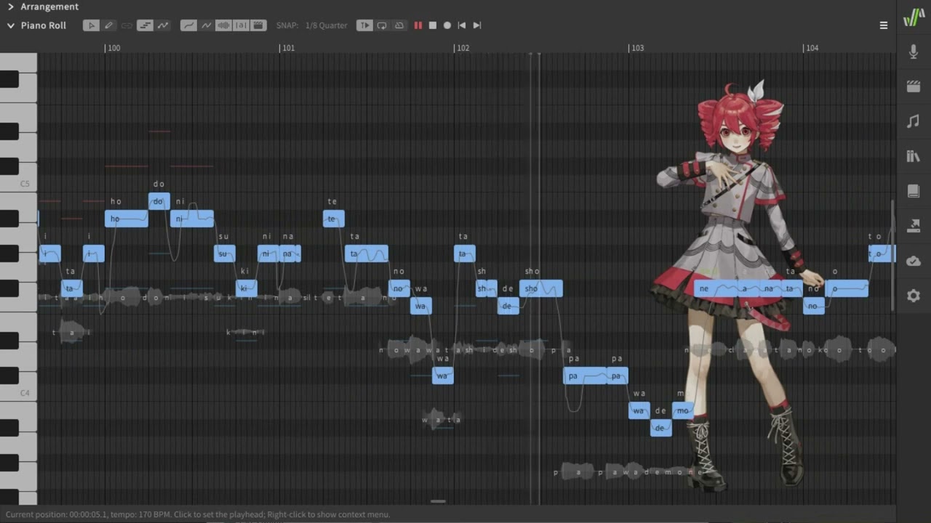This screenshot has width=931, height=523.
Task: Select the "sho" note
Action: 541,288
